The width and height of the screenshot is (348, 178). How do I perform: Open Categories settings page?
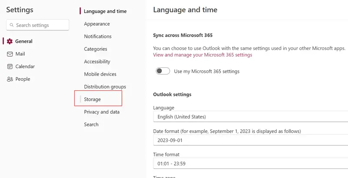click(95, 49)
